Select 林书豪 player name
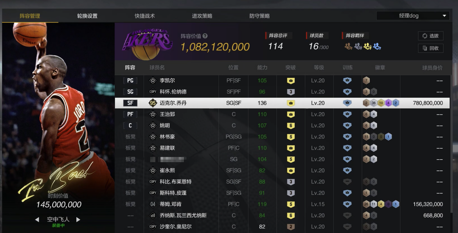This screenshot has height=233, width=458. tap(168, 137)
